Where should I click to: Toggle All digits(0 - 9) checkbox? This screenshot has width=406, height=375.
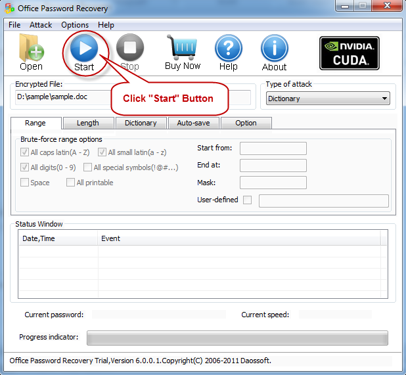click(x=24, y=167)
